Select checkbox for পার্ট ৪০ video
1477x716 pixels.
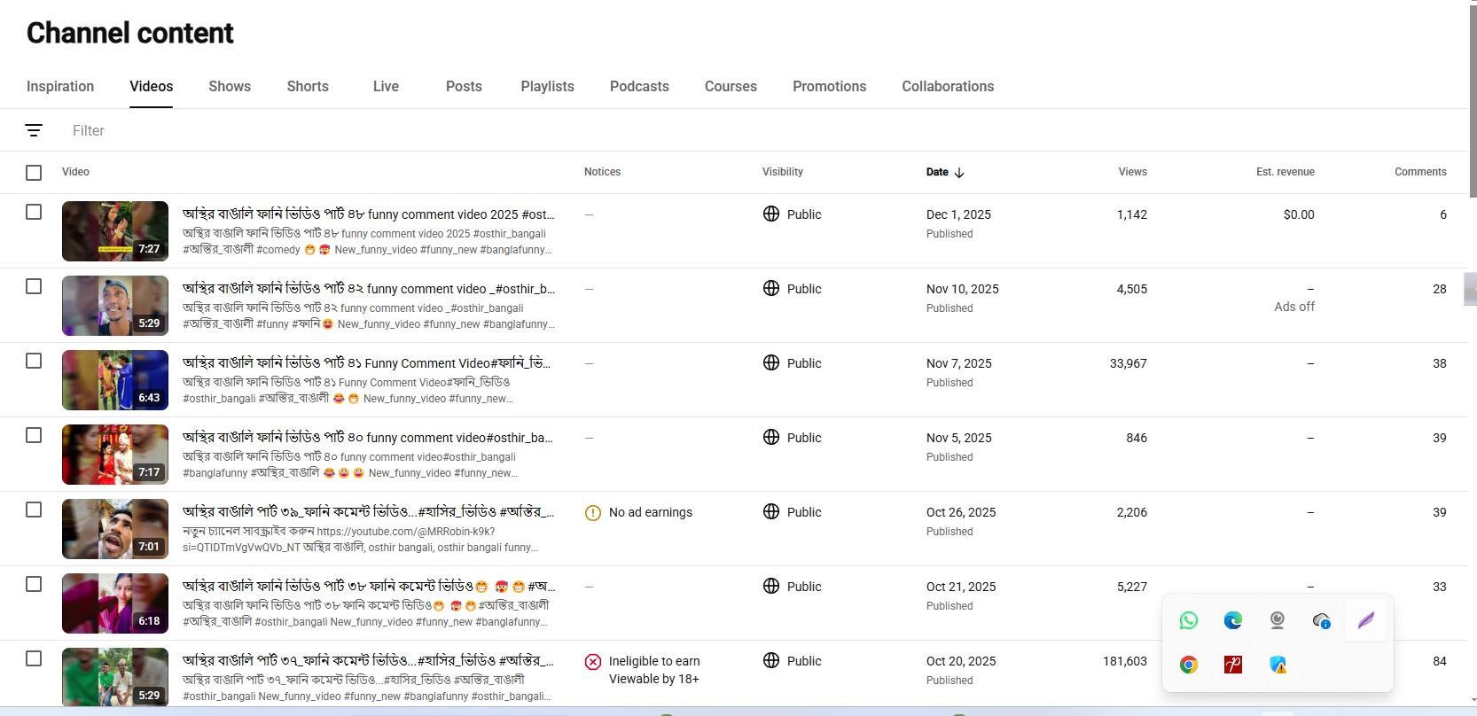pos(34,435)
